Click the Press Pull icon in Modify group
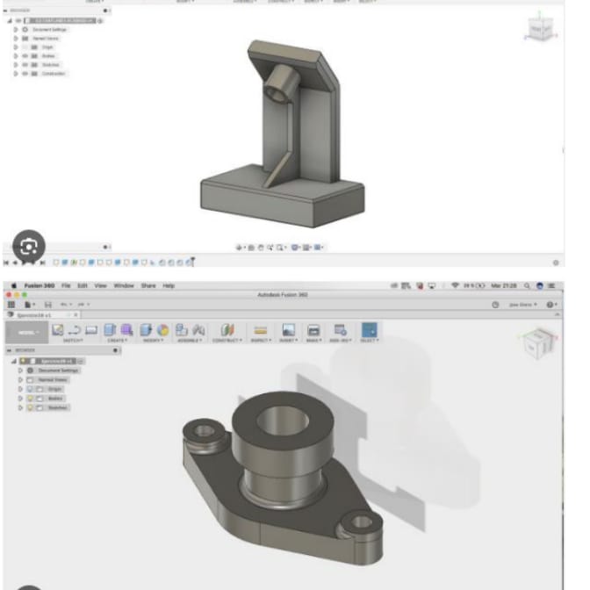This screenshot has width=590, height=590. pyautogui.click(x=146, y=331)
